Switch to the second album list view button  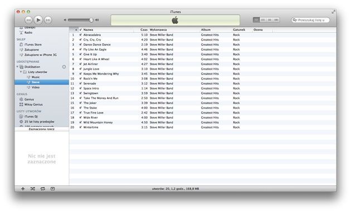click(263, 20)
